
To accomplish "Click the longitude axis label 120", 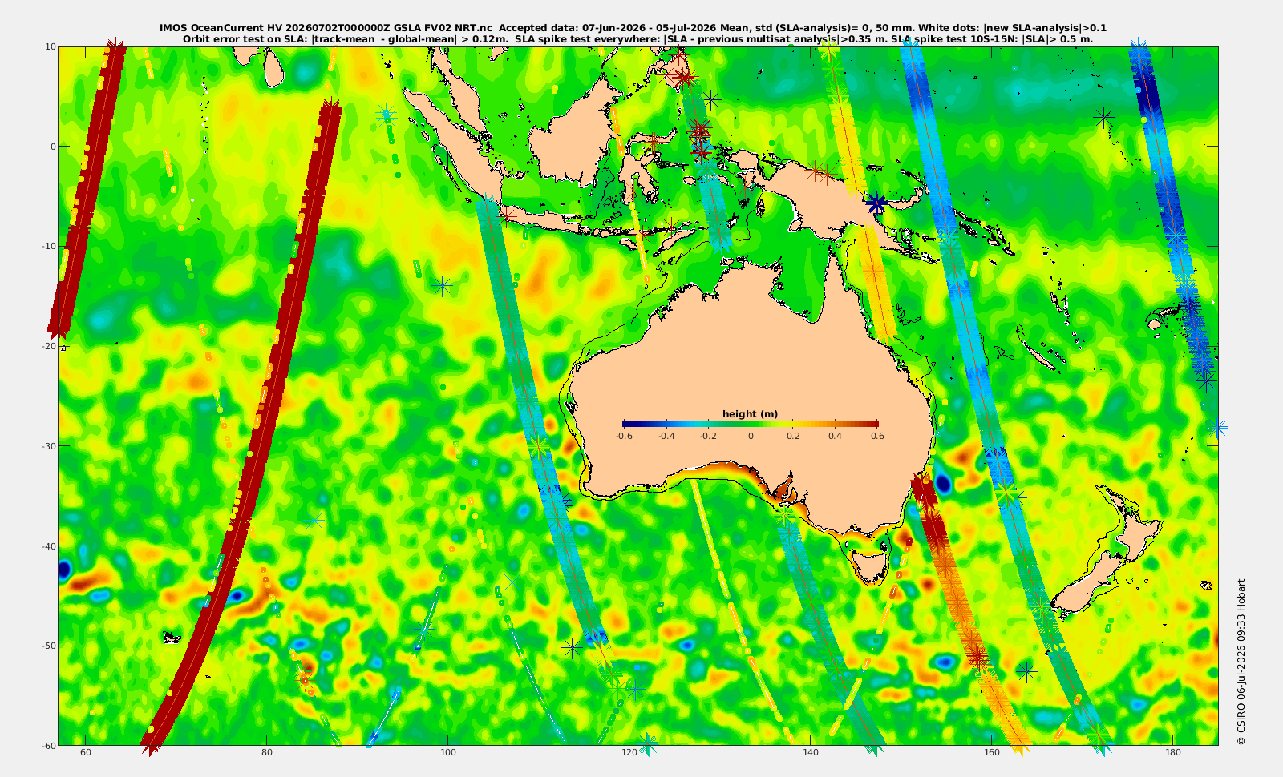I will click(x=629, y=752).
